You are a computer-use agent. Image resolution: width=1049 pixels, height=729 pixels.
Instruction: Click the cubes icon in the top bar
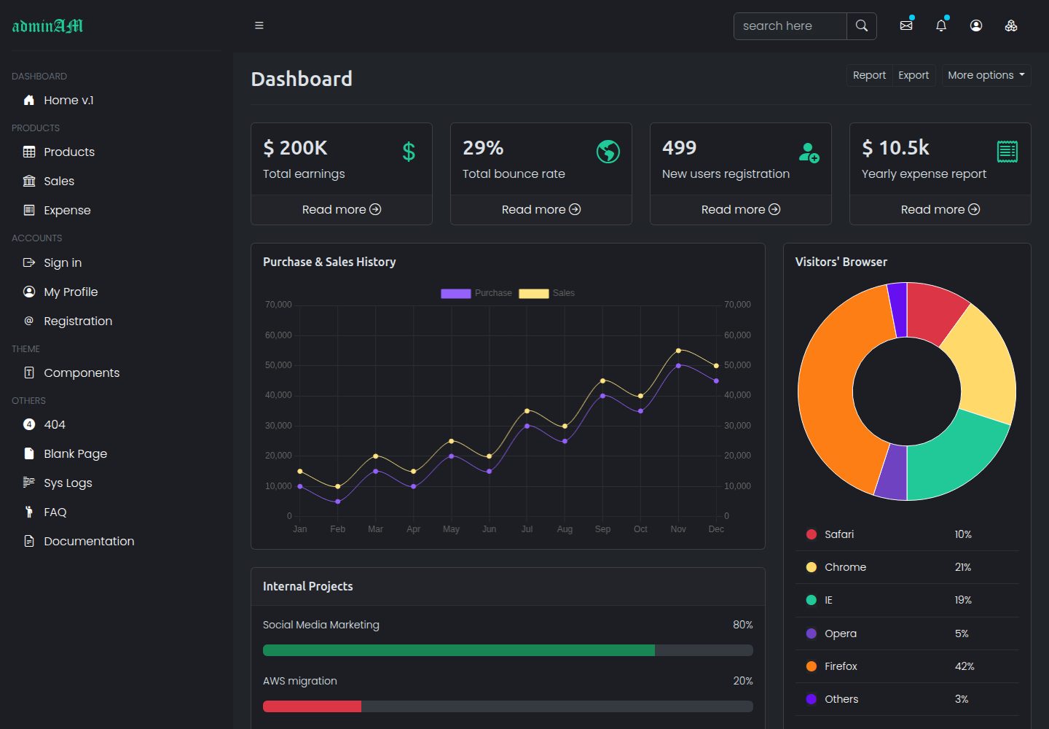[1011, 26]
